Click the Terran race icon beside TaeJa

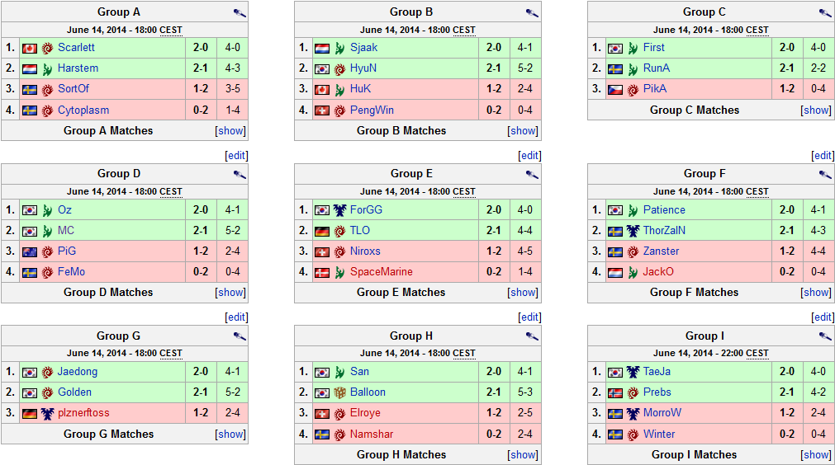[633, 373]
